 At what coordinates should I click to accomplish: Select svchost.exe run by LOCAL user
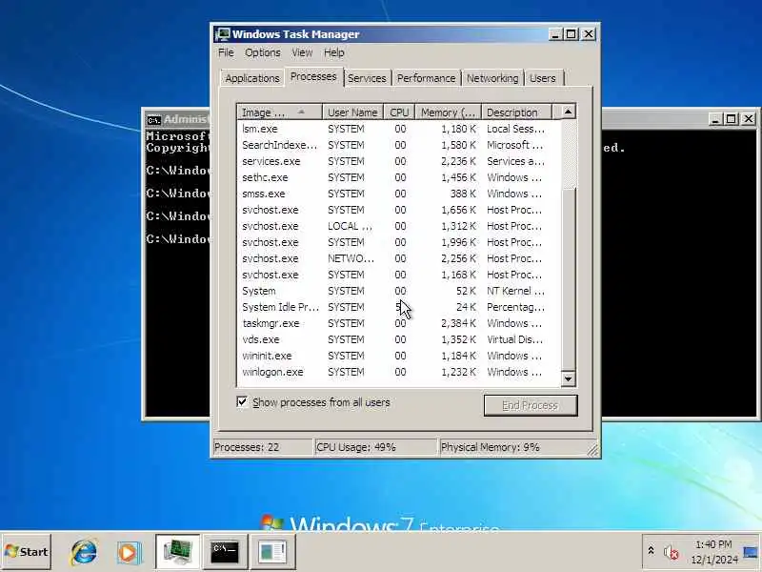pos(398,226)
